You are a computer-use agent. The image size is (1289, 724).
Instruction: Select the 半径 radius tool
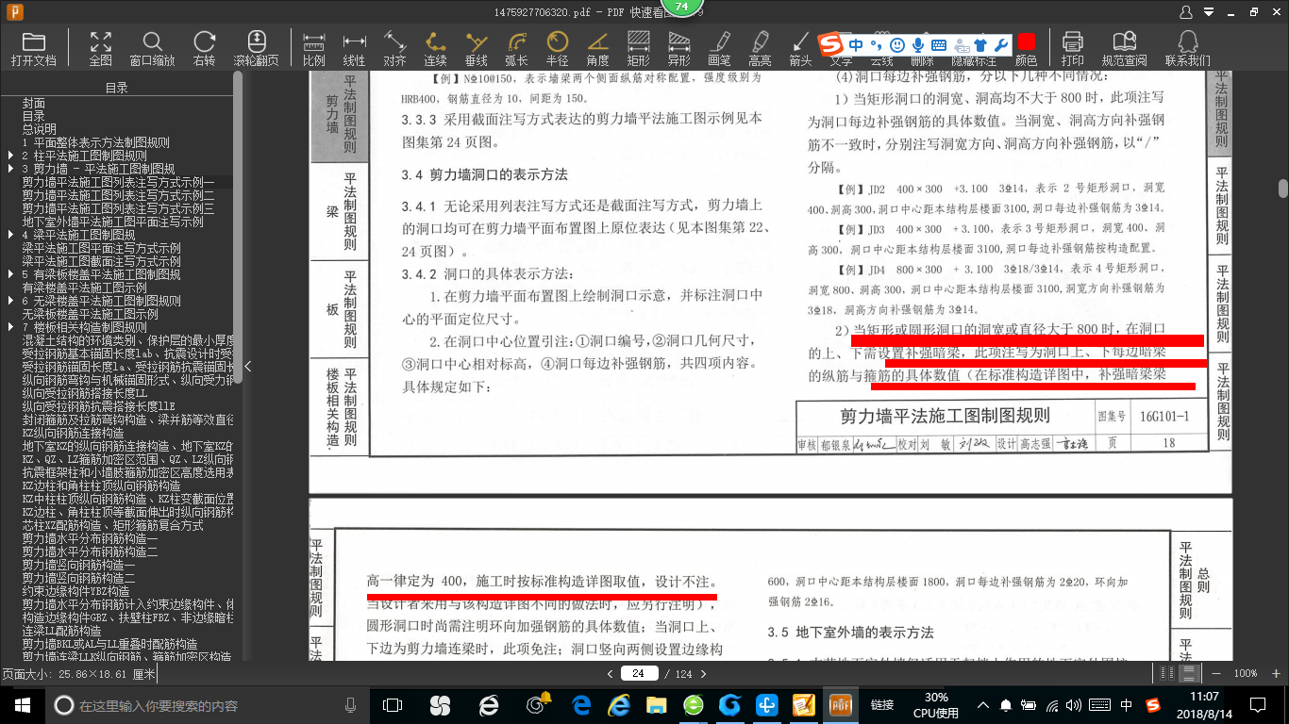[x=557, y=49]
